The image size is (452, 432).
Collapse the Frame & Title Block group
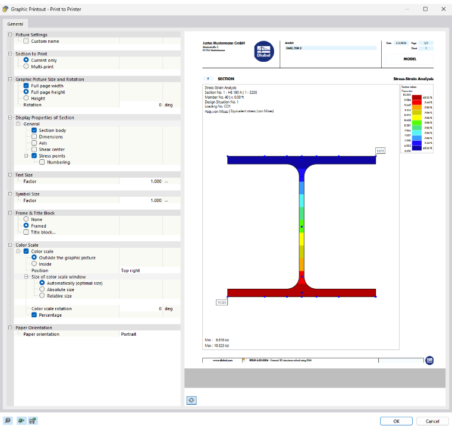tap(10, 213)
